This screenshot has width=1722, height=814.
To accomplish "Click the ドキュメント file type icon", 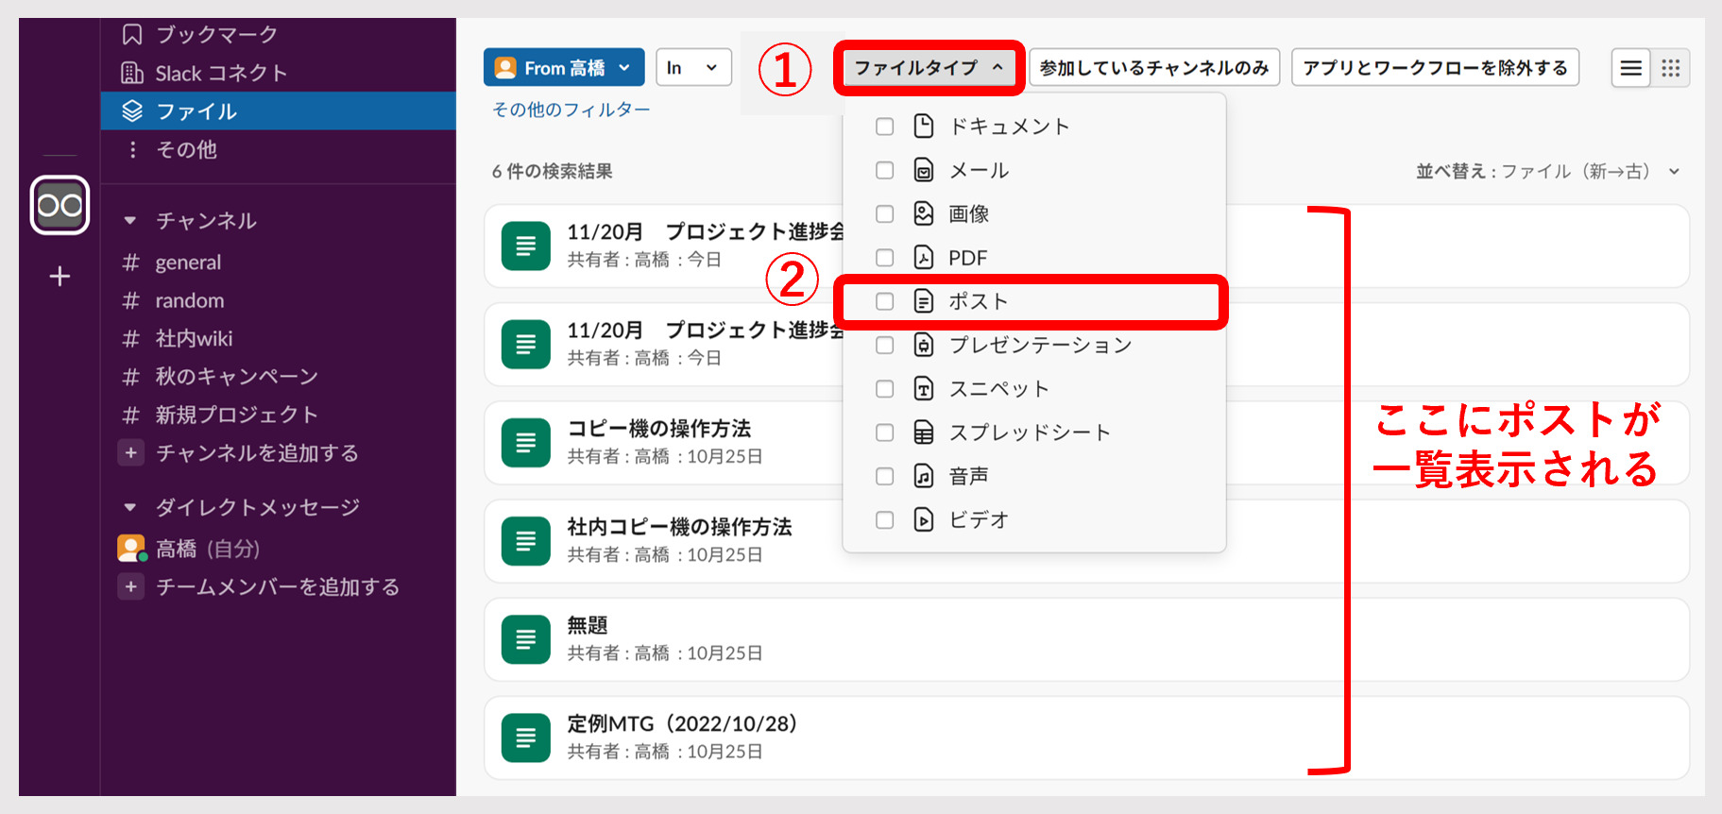I will pyautogui.click(x=924, y=126).
